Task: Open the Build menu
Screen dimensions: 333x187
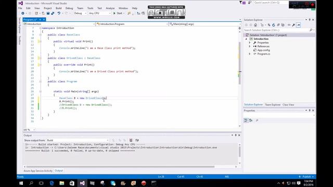Action: click(59, 8)
